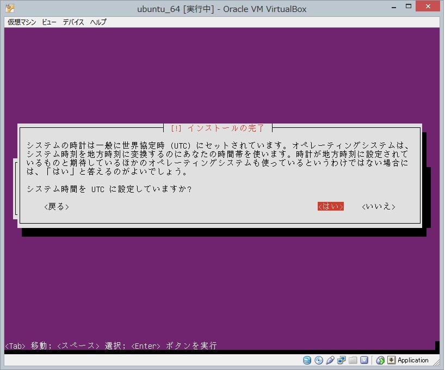Click the CPU virtualization status icon
This screenshot has width=445, height=370.
(x=364, y=360)
